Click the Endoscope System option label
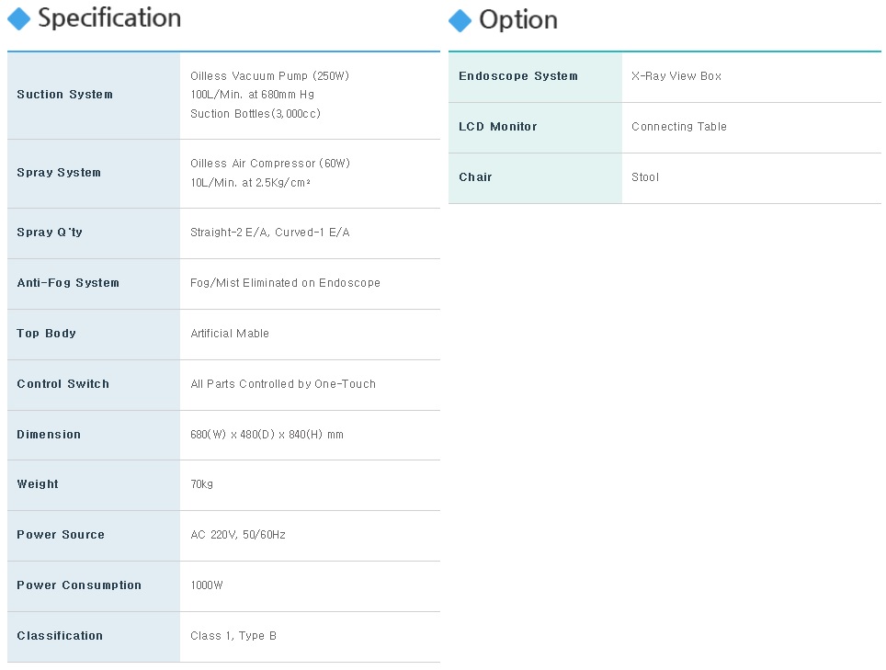This screenshot has height=670, width=886. click(518, 75)
